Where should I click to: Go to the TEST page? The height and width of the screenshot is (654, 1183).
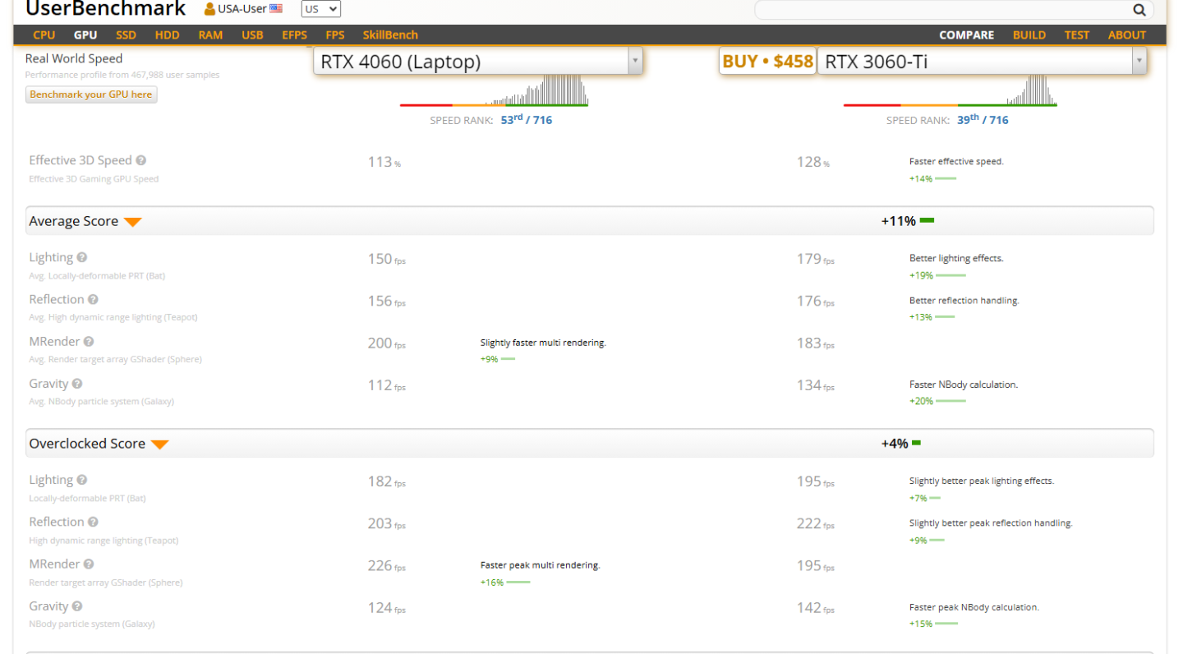[1077, 35]
